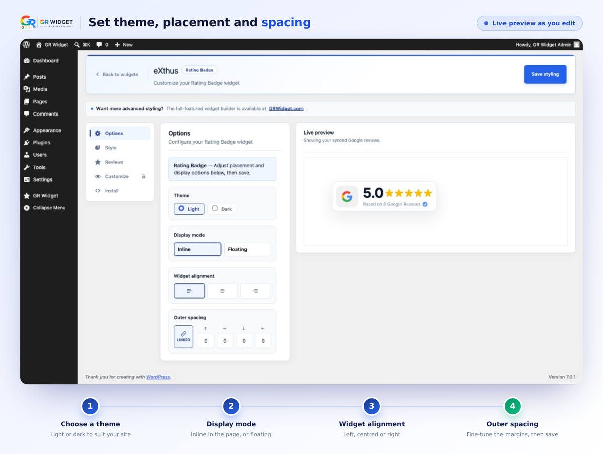Viewport: 603px width, 454px height.
Task: Click the Appearance brush icon
Action: (27, 130)
